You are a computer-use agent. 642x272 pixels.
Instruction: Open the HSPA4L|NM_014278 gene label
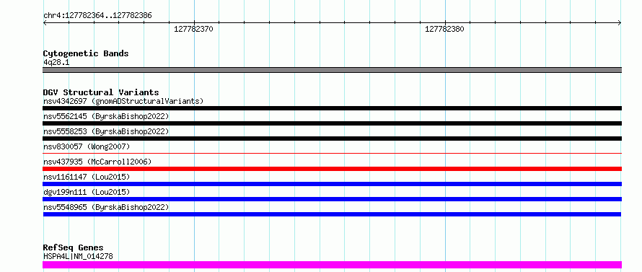coord(78,256)
